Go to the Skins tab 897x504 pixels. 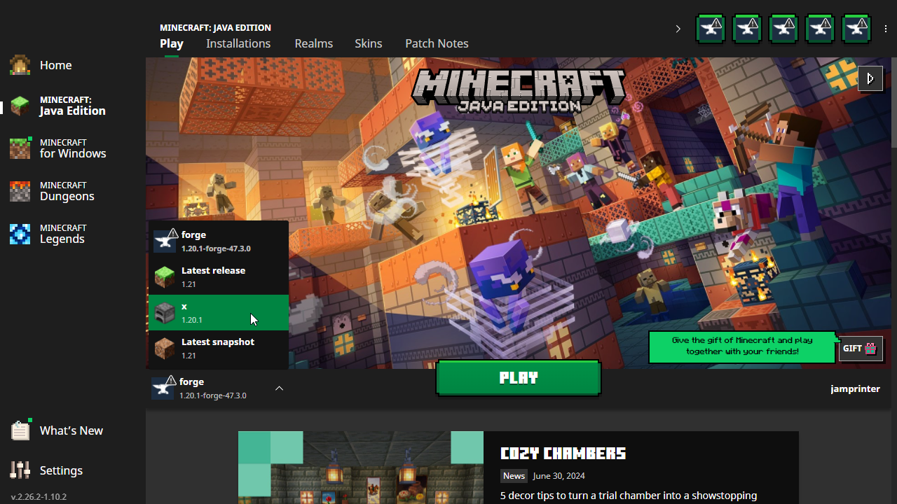368,43
